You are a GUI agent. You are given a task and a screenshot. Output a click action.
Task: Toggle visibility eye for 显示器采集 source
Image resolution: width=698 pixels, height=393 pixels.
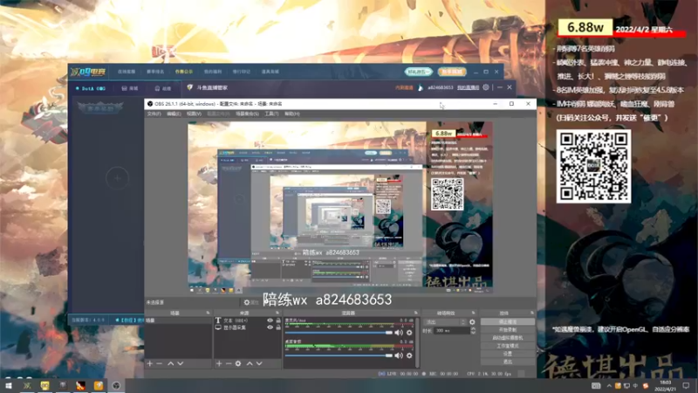(270, 327)
